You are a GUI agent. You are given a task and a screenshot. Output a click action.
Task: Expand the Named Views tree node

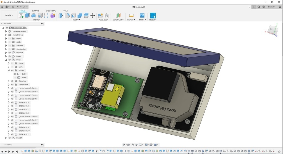[6, 35]
